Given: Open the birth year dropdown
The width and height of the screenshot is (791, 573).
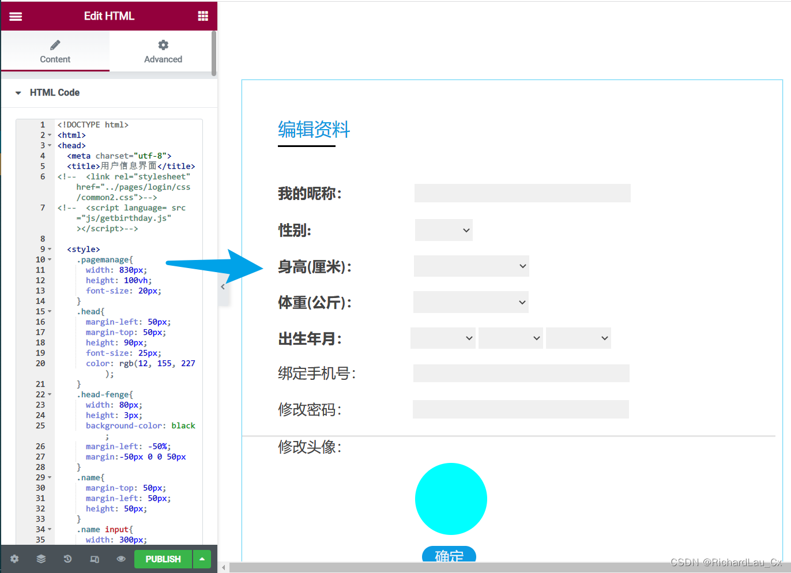Looking at the screenshot, I should pyautogui.click(x=443, y=338).
